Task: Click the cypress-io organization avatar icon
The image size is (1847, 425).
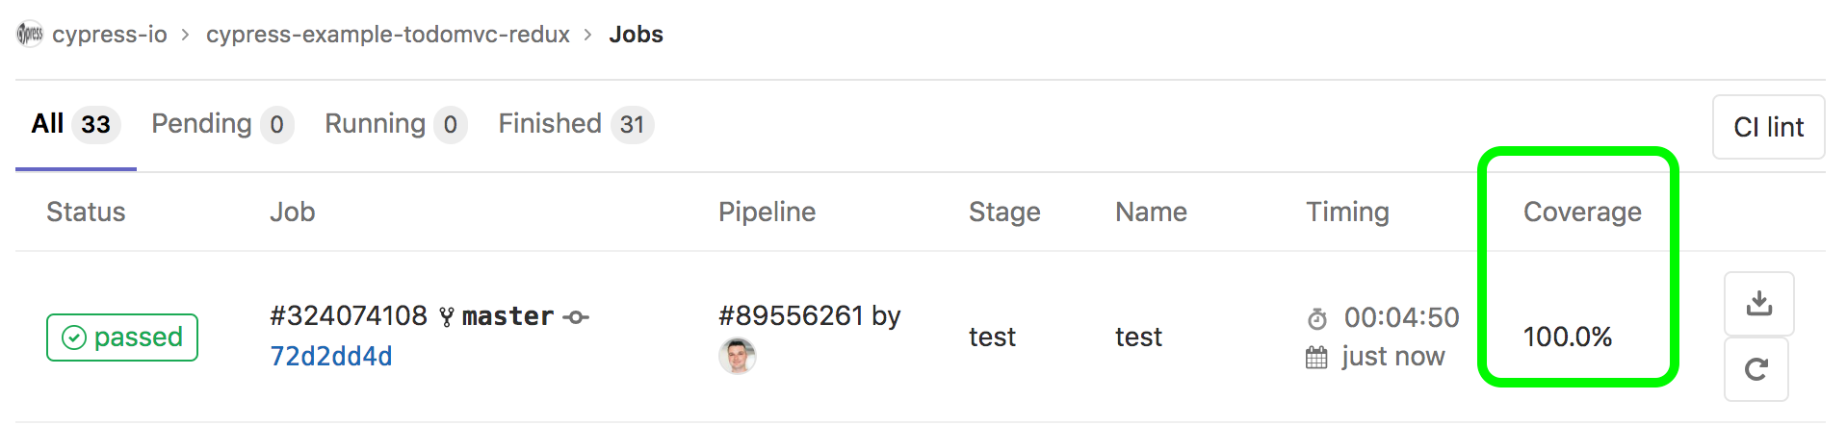Action: 30,35
